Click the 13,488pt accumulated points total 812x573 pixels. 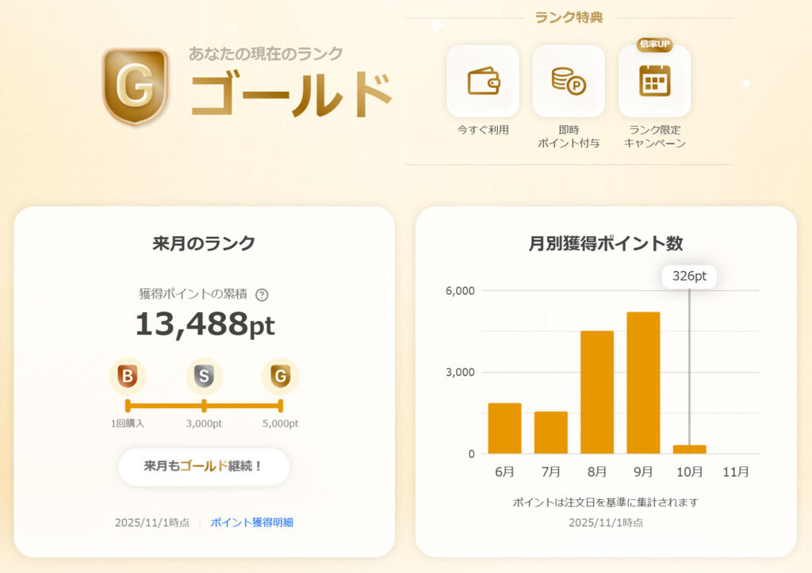pyautogui.click(x=204, y=324)
